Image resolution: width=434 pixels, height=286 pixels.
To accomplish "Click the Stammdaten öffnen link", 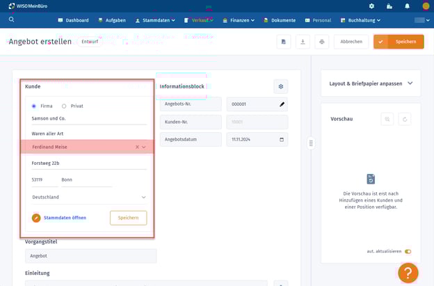I will click(x=65, y=218).
